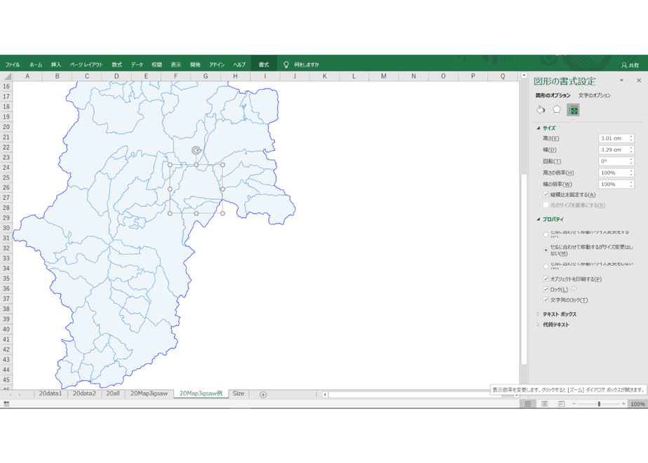Collapse the サイズ section
648x463 pixels.
(538, 128)
